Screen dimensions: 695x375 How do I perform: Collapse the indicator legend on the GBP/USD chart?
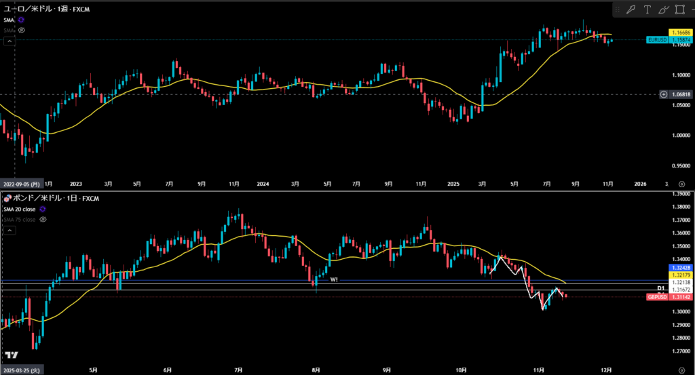coord(10,231)
